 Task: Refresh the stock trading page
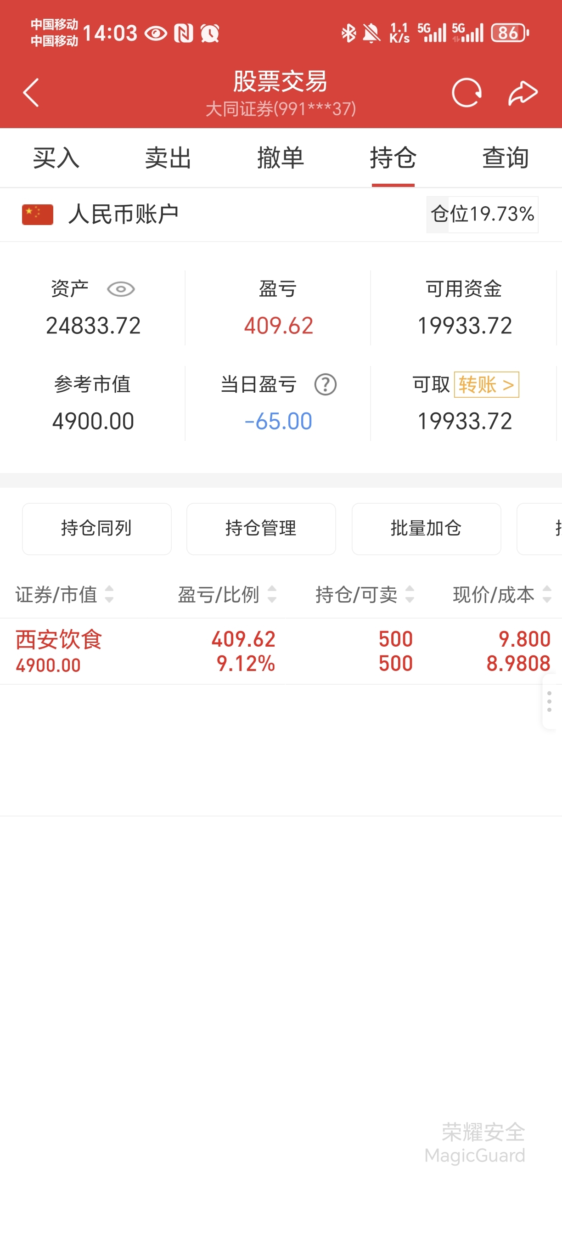[x=466, y=92]
